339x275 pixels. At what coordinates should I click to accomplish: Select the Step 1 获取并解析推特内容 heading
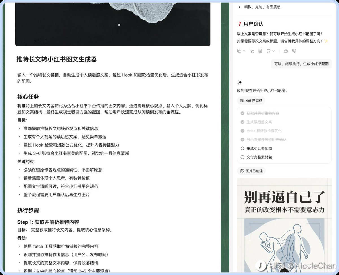[x=49, y=222]
